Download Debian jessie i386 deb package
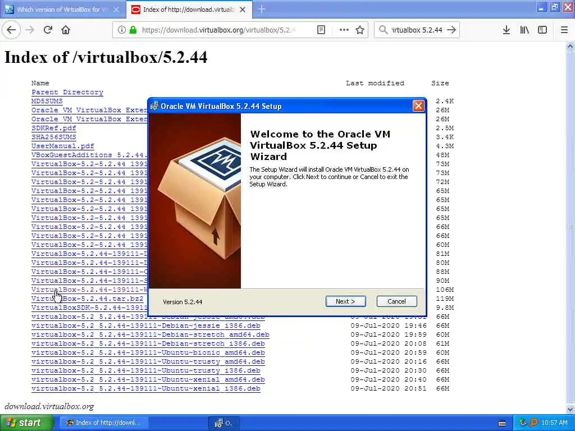 pos(146,325)
